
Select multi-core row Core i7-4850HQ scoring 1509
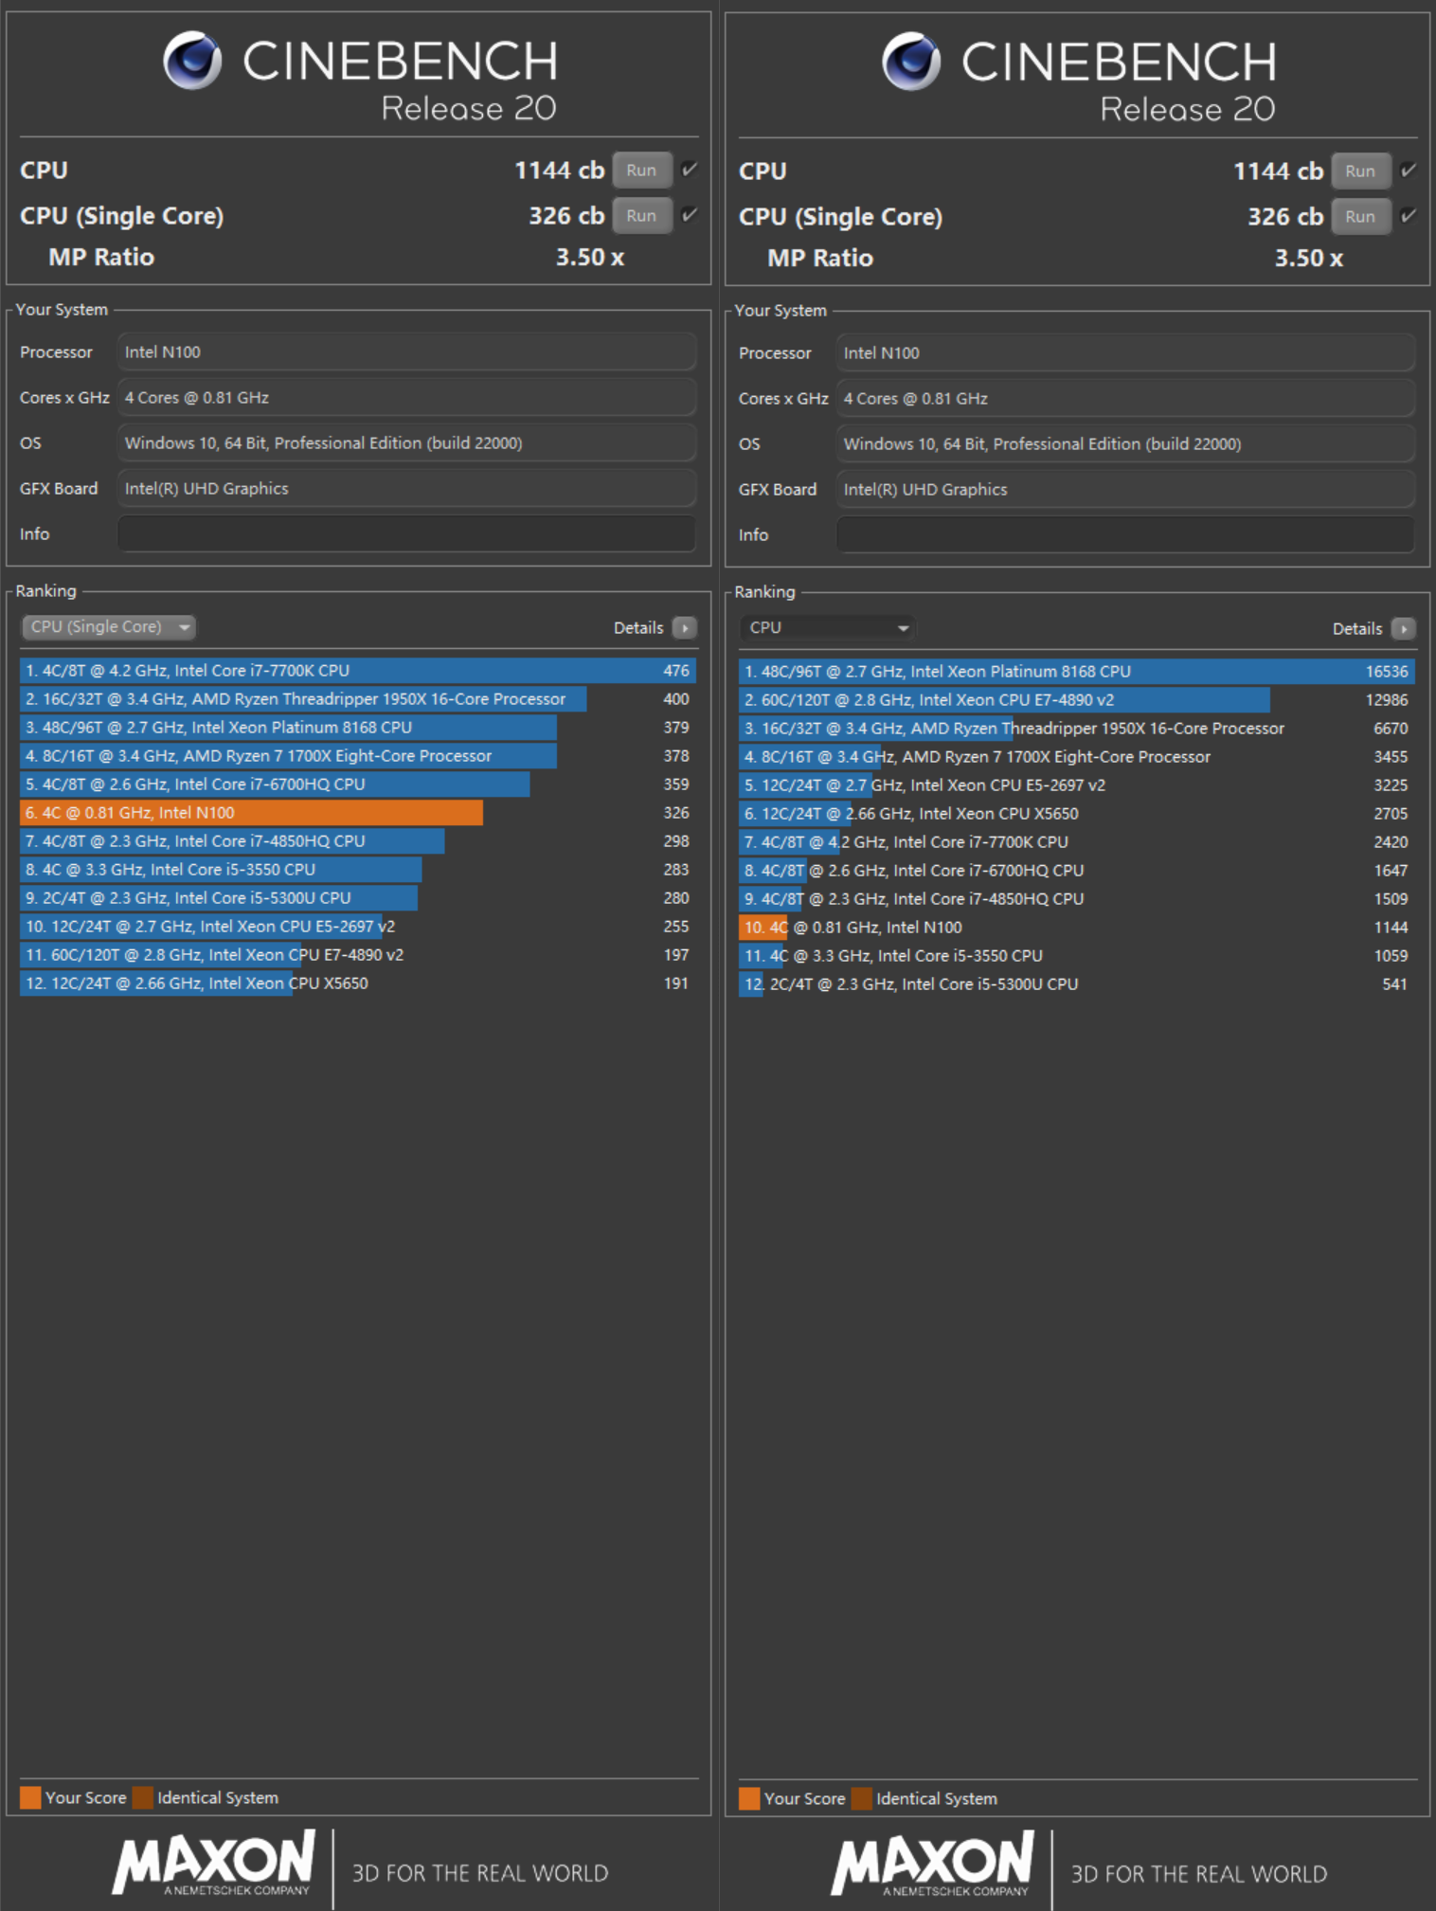pos(1077,899)
